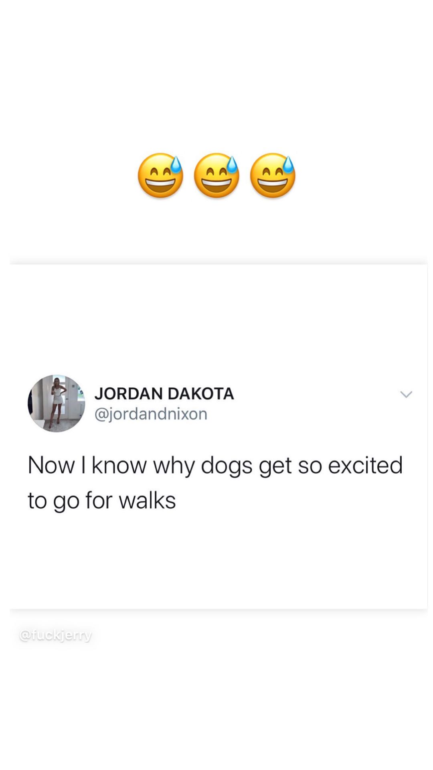Open Jordan Dakota's profile picture
Image resolution: width=433 pixels, height=770 pixels.
56,403
